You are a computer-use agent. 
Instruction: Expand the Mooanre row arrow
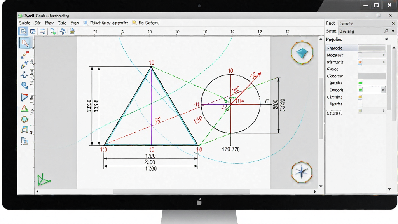(384, 55)
